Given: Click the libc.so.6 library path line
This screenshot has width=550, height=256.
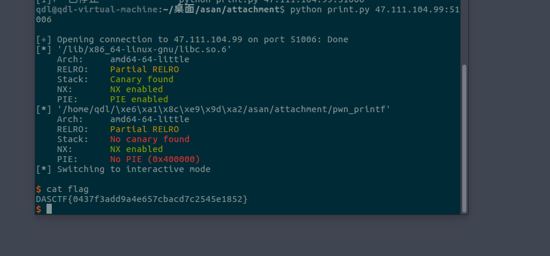Looking at the screenshot, I should tap(144, 49).
